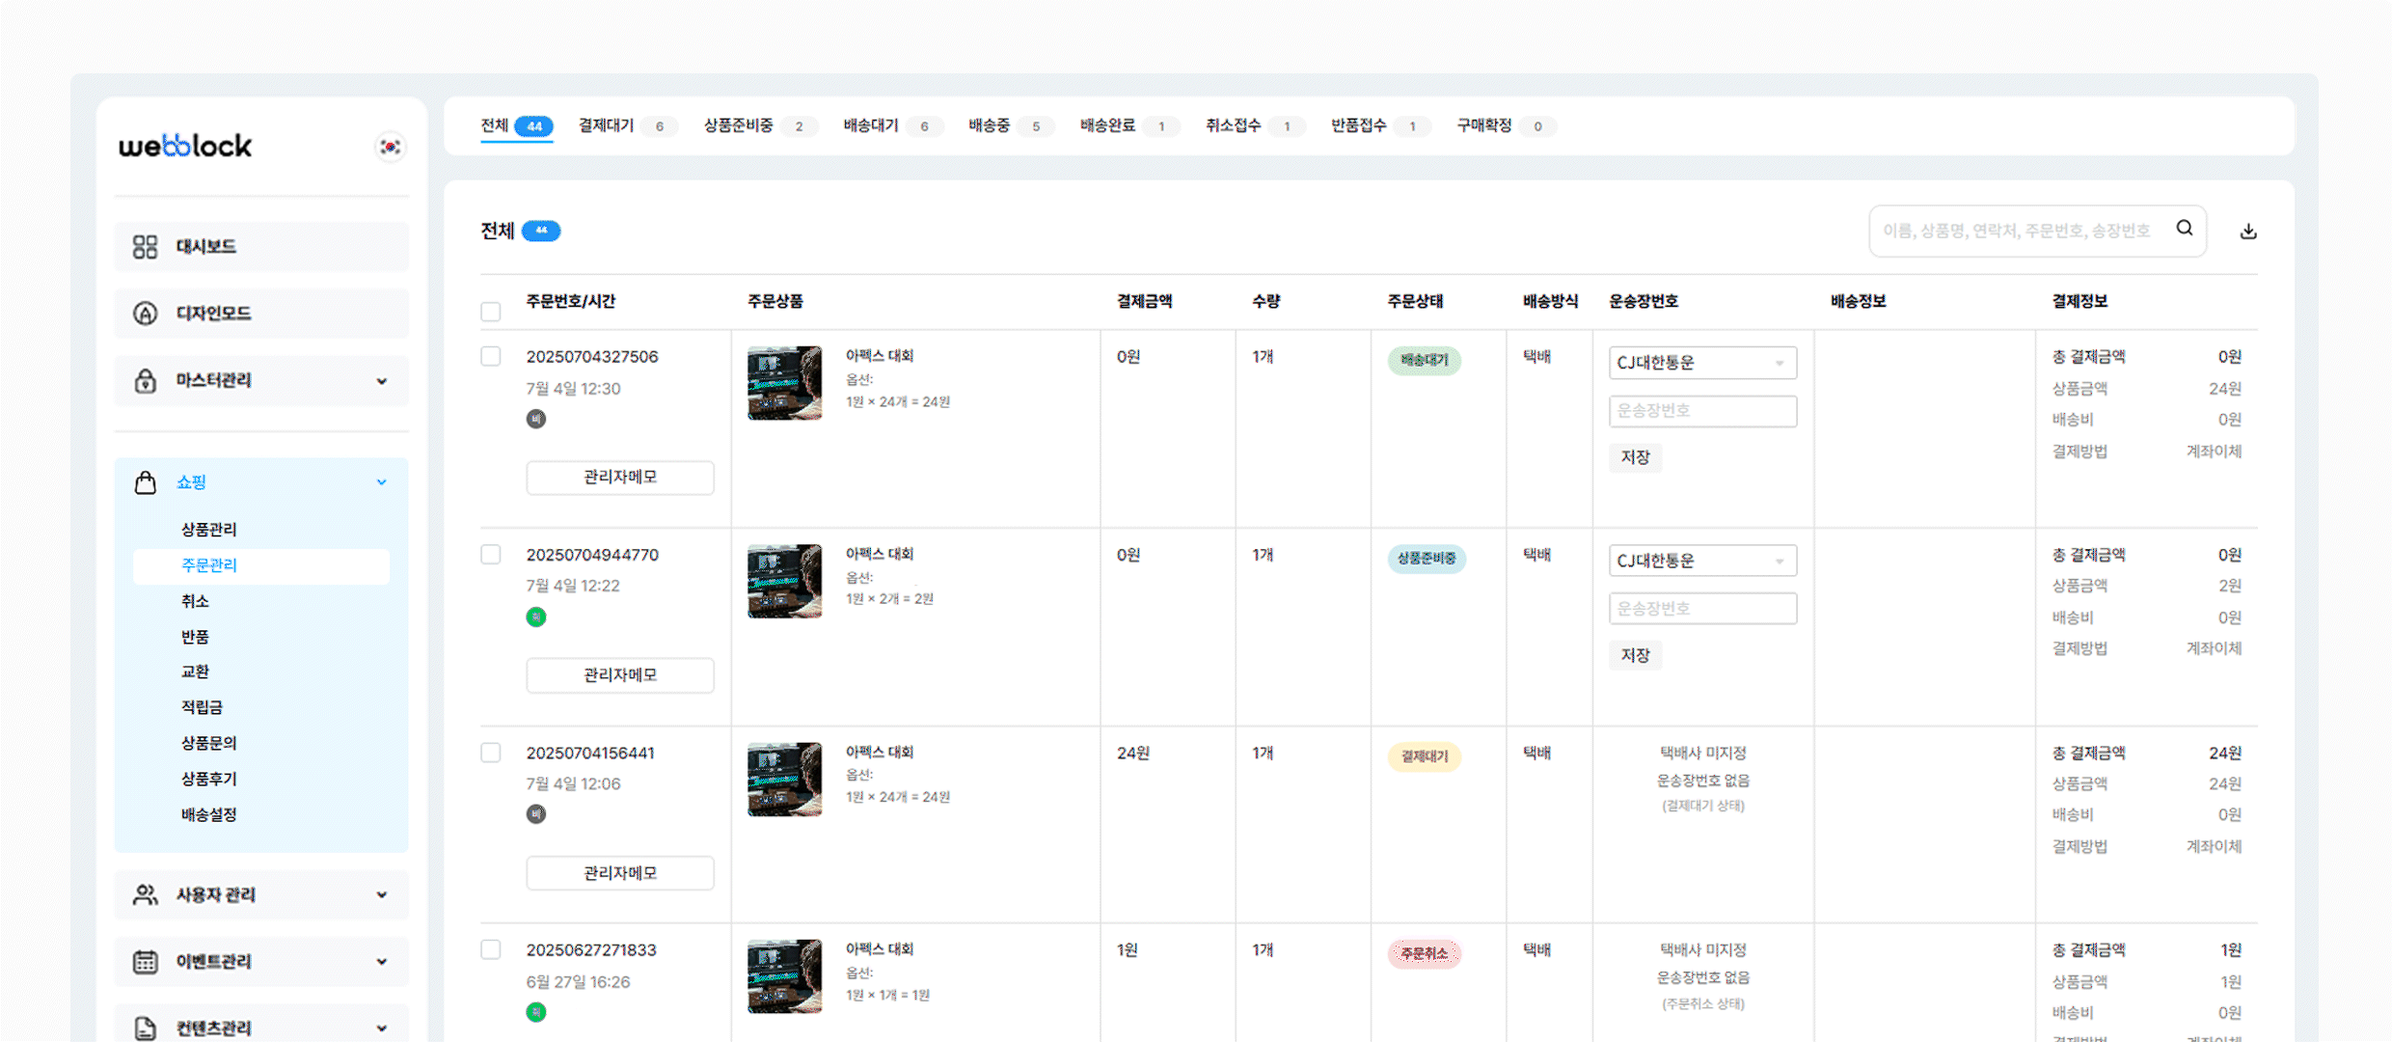Viewport: 2392px width, 1042px height.
Task: Click the 대시보드 dashboard icon in the sidebar
Action: pyautogui.click(x=145, y=246)
